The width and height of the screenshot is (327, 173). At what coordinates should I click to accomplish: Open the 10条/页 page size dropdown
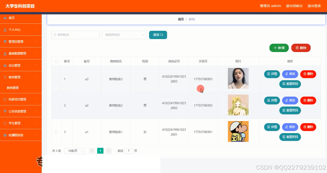click(x=74, y=151)
